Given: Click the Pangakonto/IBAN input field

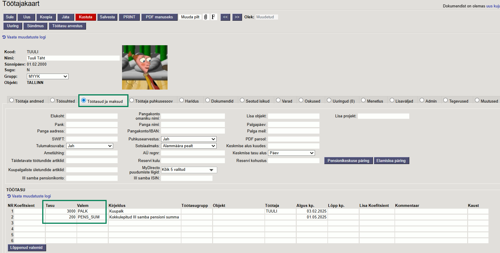Looking at the screenshot, I should (193, 131).
